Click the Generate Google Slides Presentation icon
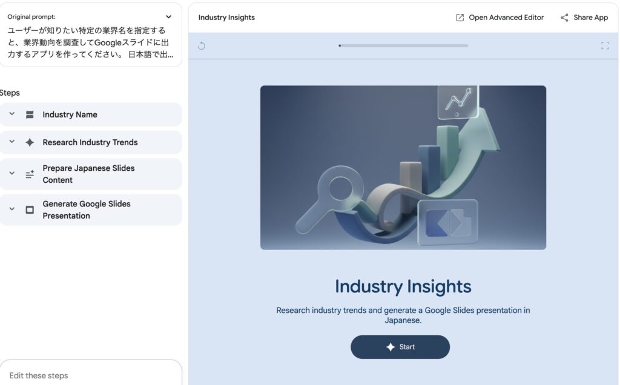The width and height of the screenshot is (620, 385). tap(30, 210)
